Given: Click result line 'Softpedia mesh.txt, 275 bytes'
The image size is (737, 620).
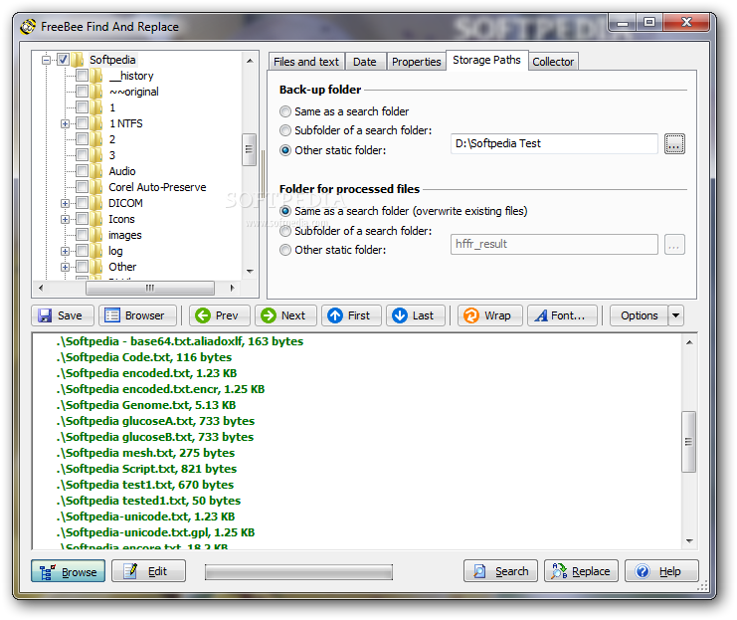Looking at the screenshot, I should [145, 453].
